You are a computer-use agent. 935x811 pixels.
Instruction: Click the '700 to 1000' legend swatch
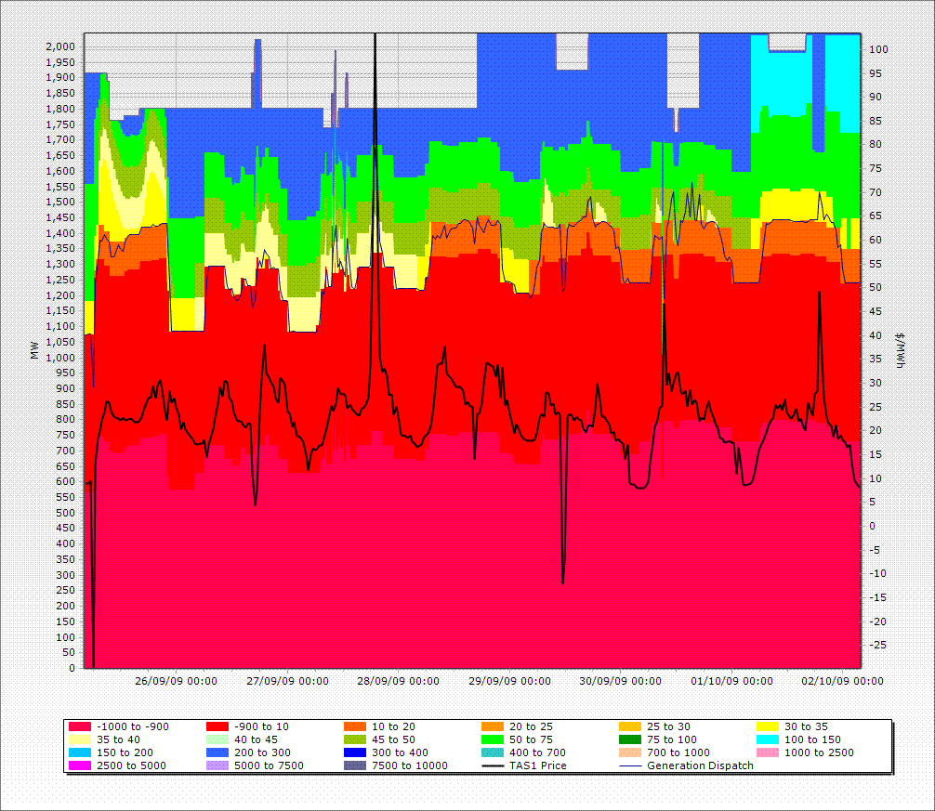click(x=630, y=752)
